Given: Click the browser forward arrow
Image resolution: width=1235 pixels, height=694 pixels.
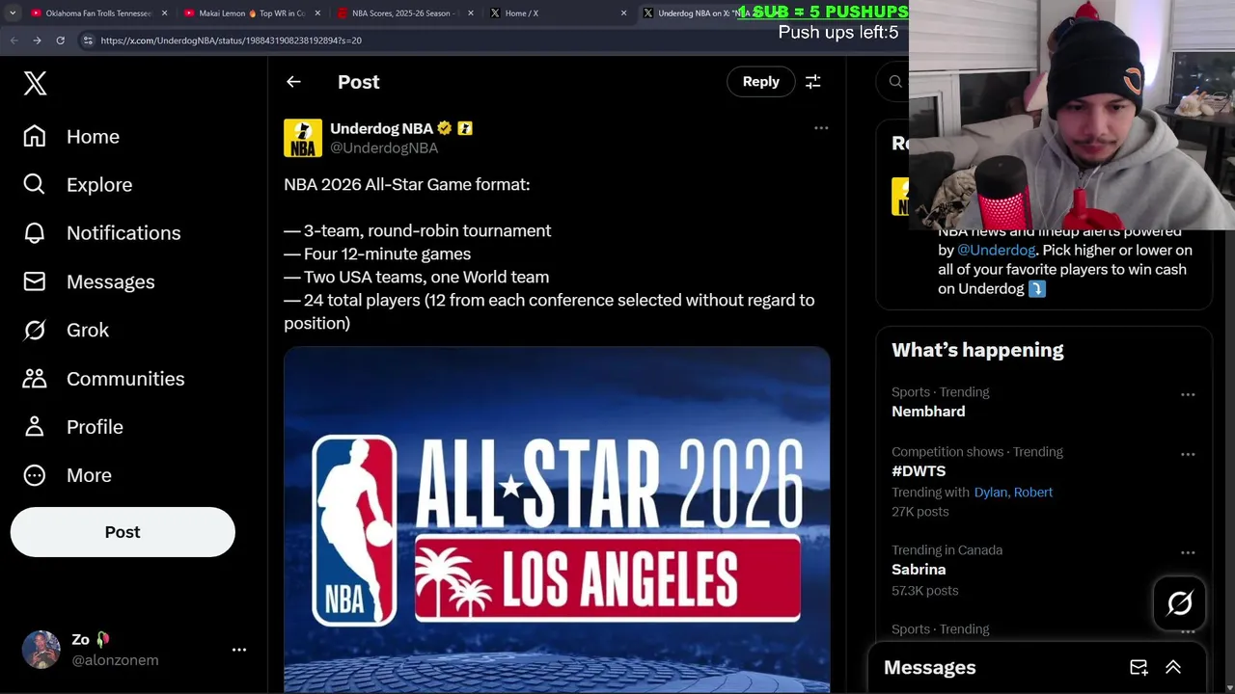Looking at the screenshot, I should [x=37, y=40].
